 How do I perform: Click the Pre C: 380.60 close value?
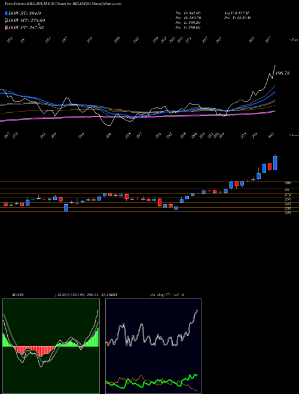click(188, 27)
